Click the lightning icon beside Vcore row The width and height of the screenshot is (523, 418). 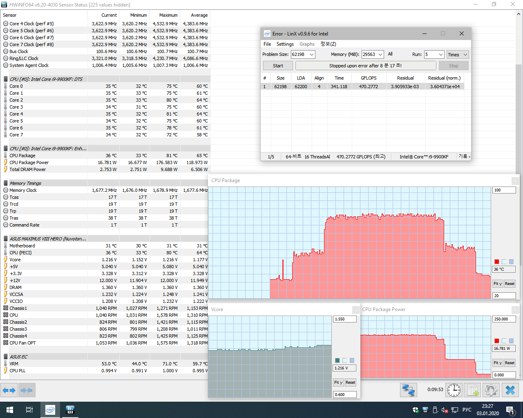point(6,260)
